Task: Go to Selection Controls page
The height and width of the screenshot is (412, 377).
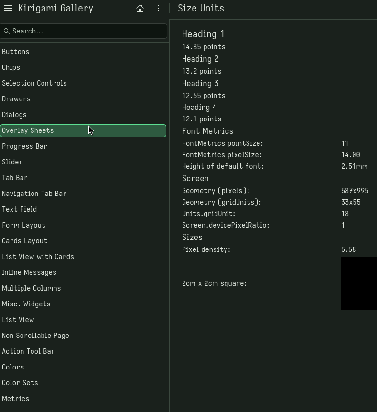Action: click(x=34, y=83)
